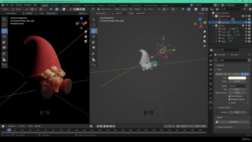
Task: Hide Nose object via eye icon
Action: (246, 41)
